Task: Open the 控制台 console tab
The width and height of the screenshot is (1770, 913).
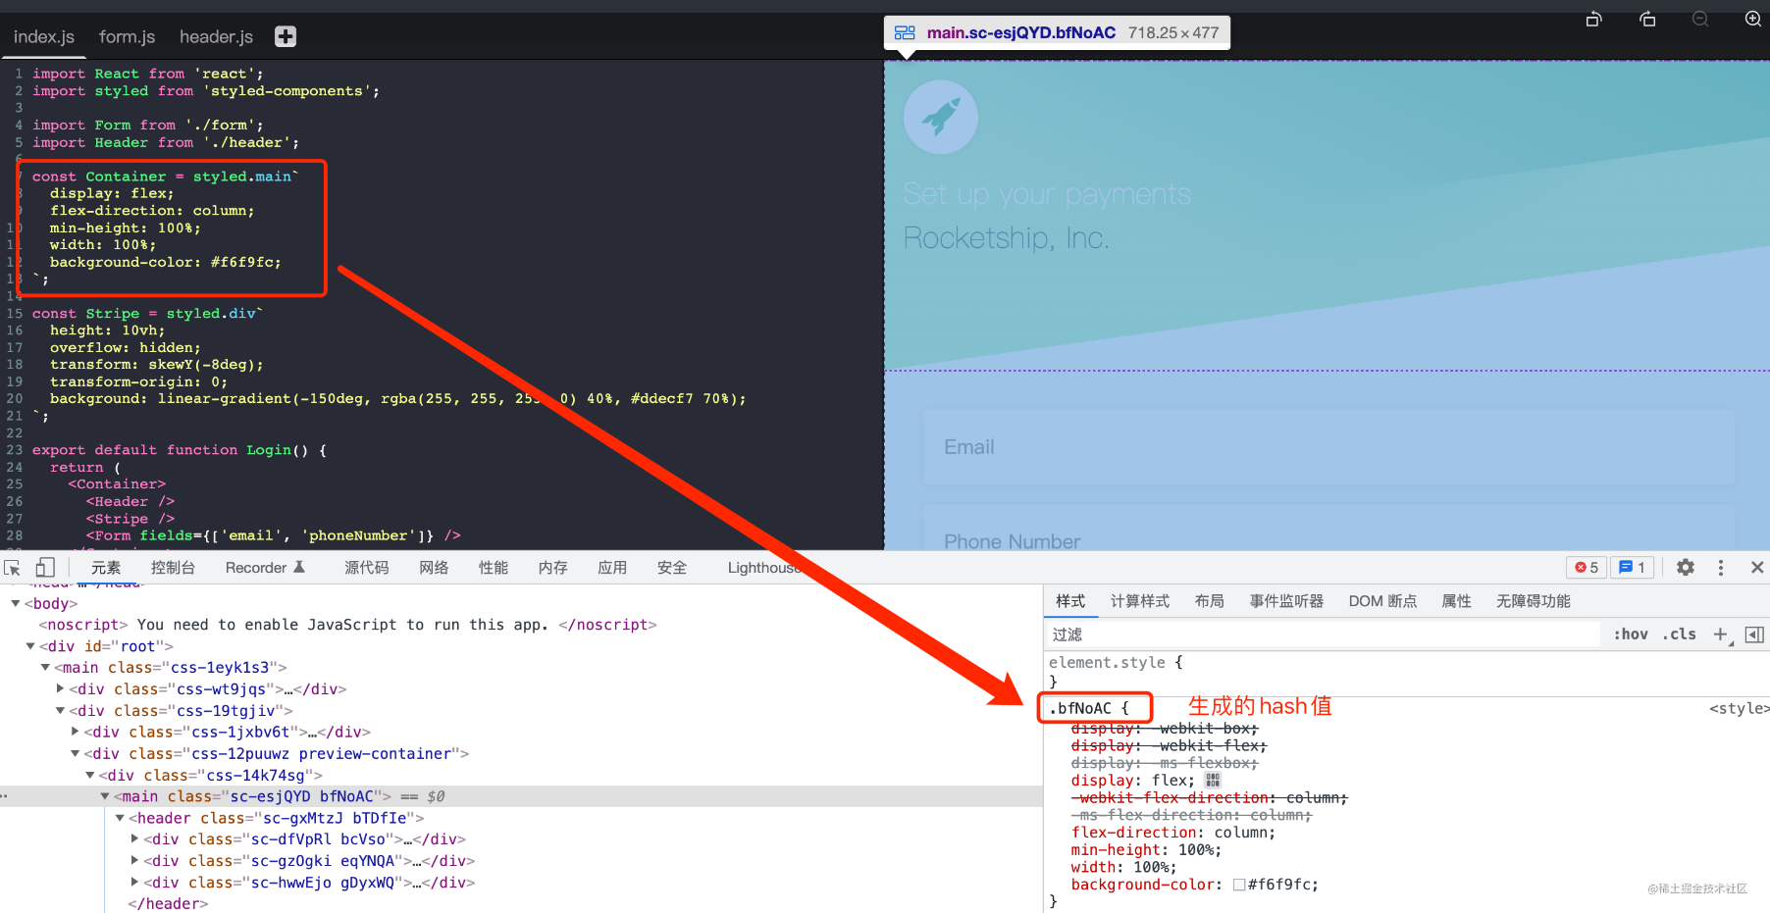Action: 173,568
